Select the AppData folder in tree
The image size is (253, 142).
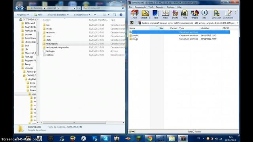[x=32, y=79]
